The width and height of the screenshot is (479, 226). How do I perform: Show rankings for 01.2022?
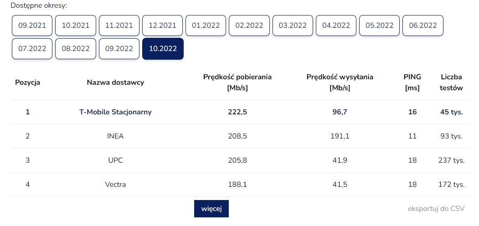(x=206, y=26)
